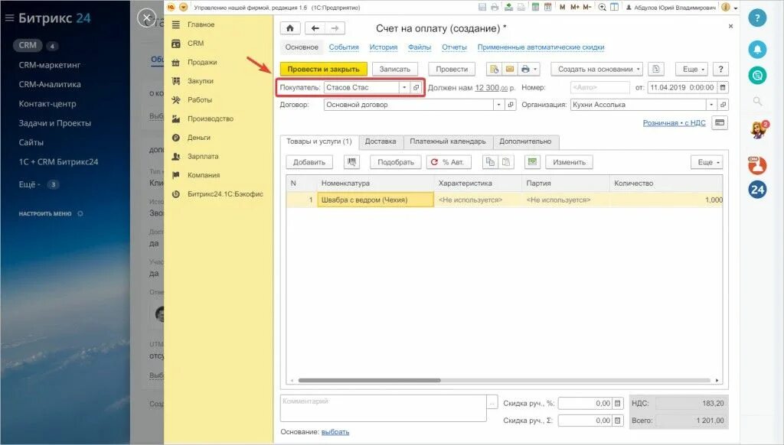Click the Изменить button

point(569,162)
